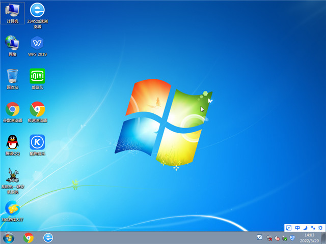Select the 网络 (Network) desktop icon
The image size is (326, 244).
pyautogui.click(x=12, y=43)
